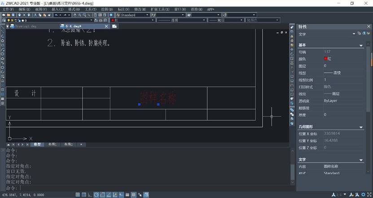The image size is (373, 198).
Task: Click the Save icon in the top toolbar
Action: click(13, 15)
